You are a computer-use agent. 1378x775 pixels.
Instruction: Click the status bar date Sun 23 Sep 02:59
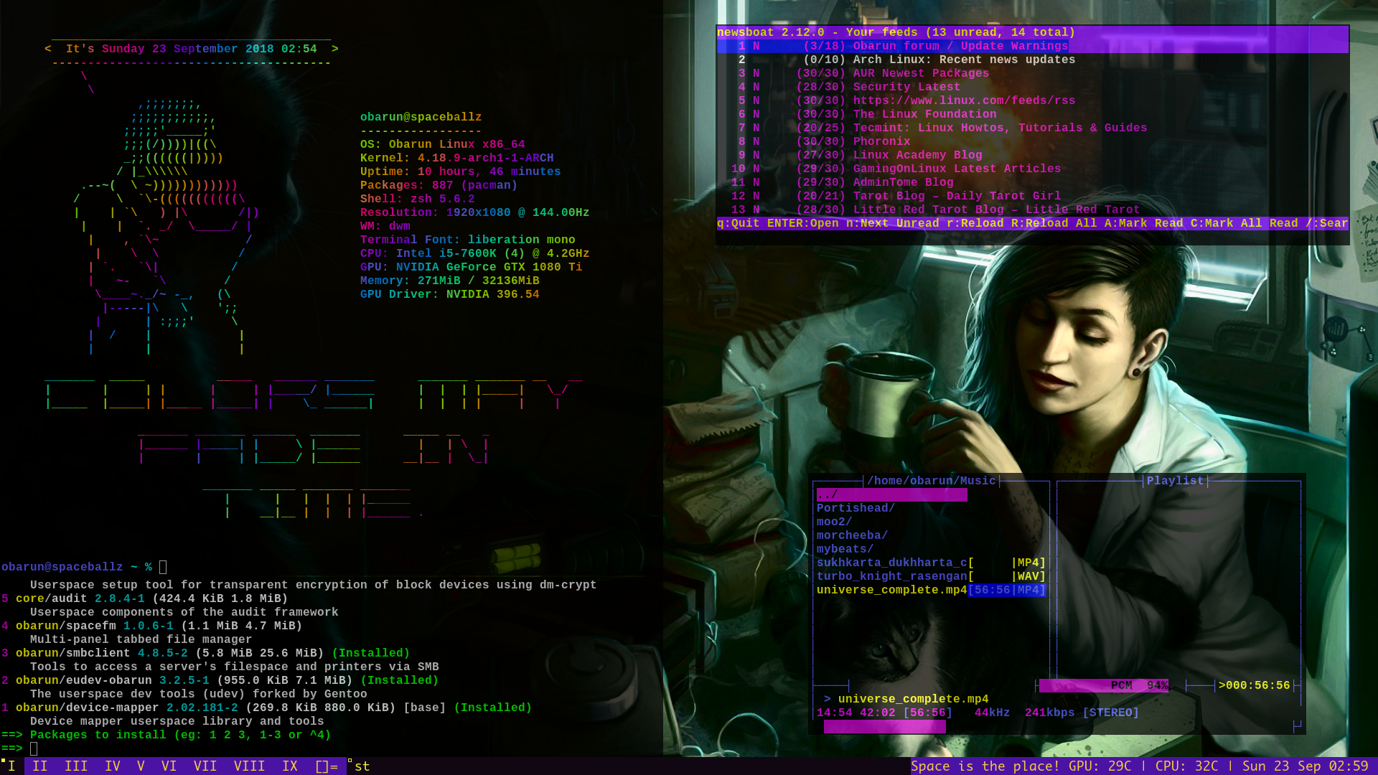pyautogui.click(x=1306, y=766)
